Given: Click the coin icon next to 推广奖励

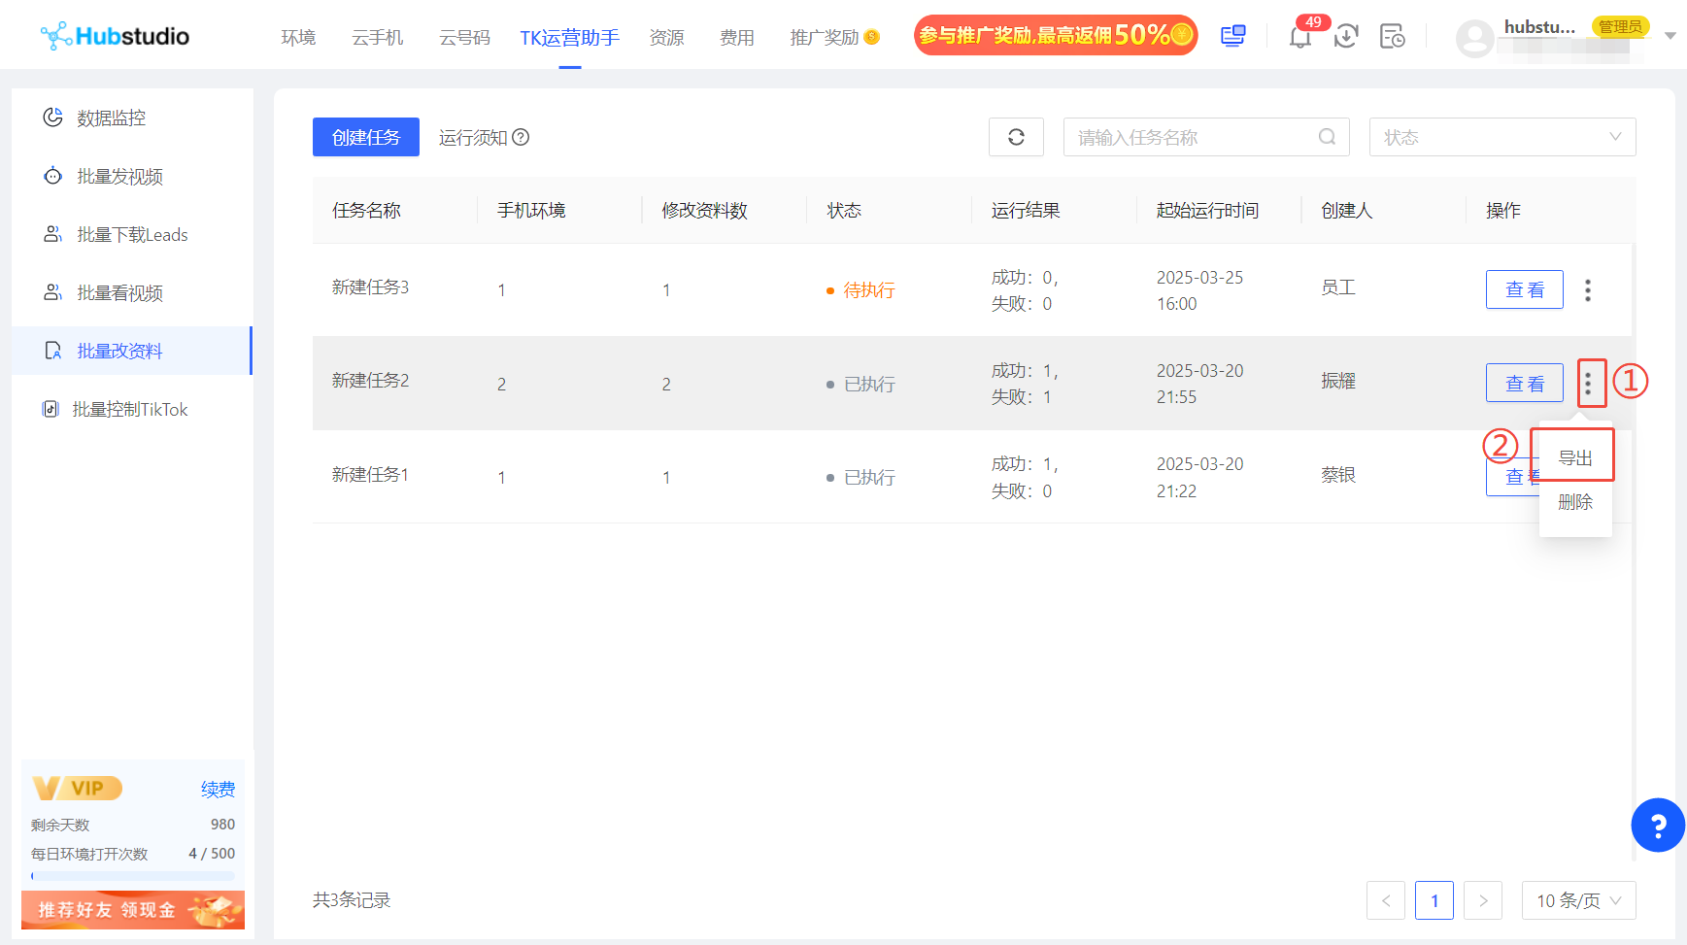Looking at the screenshot, I should tap(872, 37).
